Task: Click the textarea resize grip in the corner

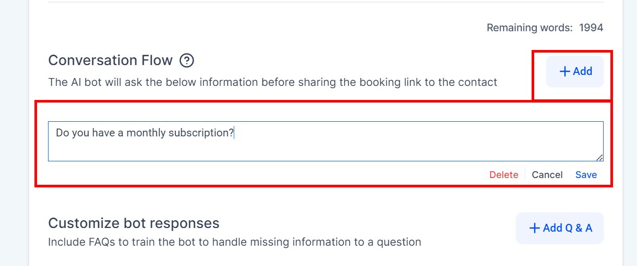Action: click(x=599, y=157)
